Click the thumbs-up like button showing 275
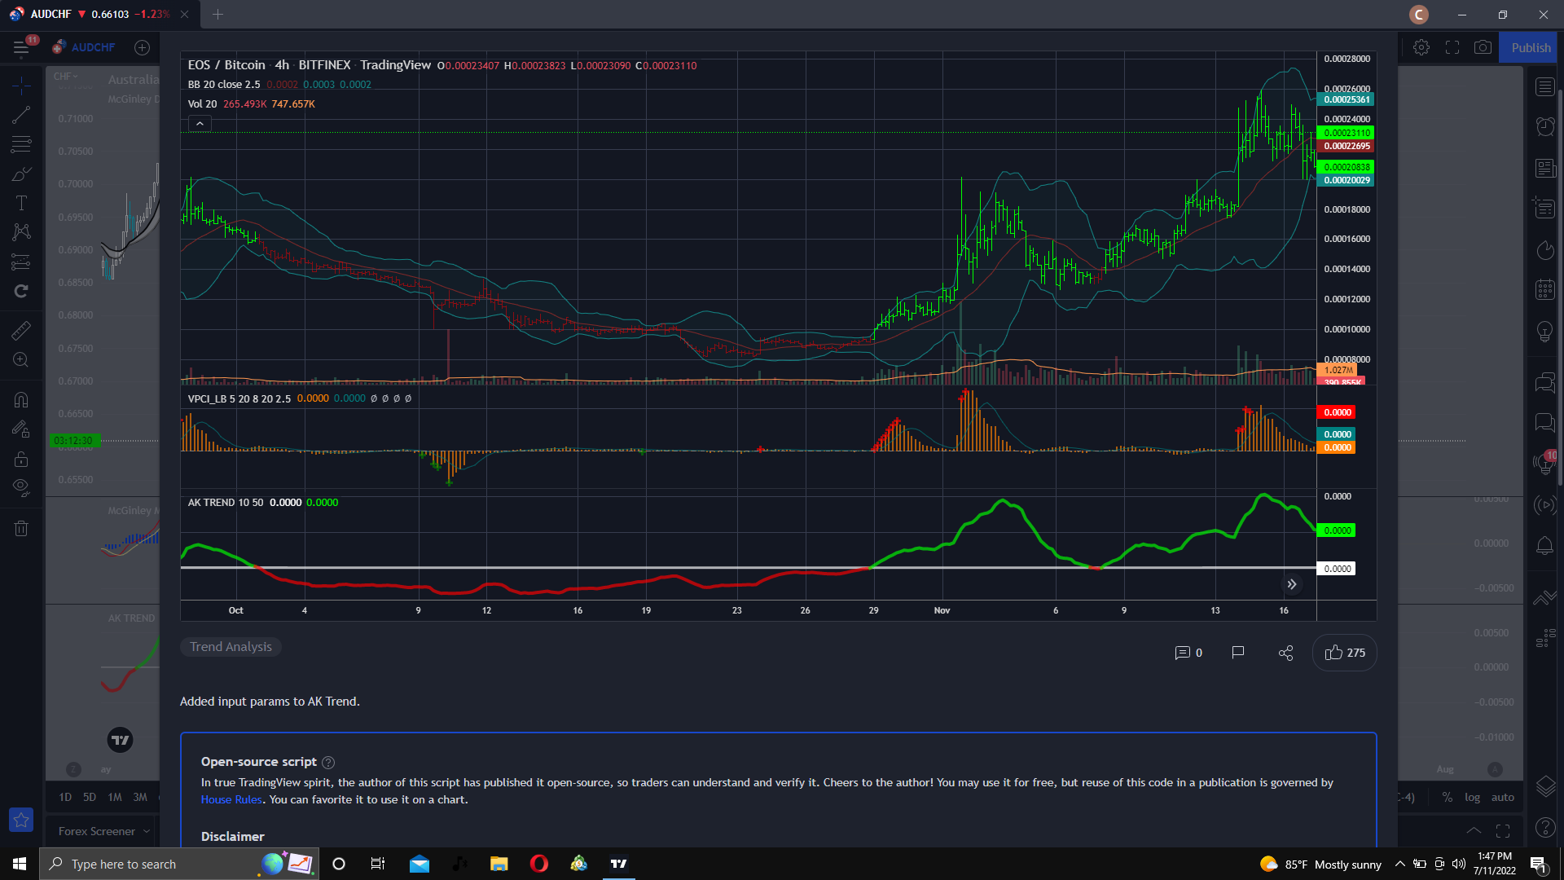 click(1345, 653)
